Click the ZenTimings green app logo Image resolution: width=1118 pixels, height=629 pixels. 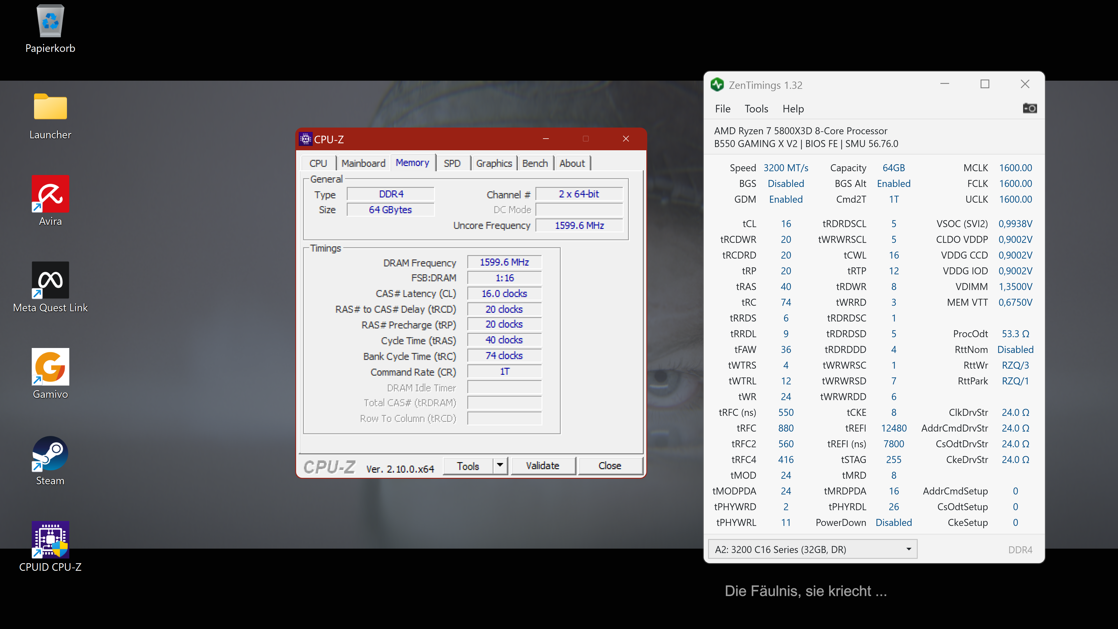(x=717, y=85)
